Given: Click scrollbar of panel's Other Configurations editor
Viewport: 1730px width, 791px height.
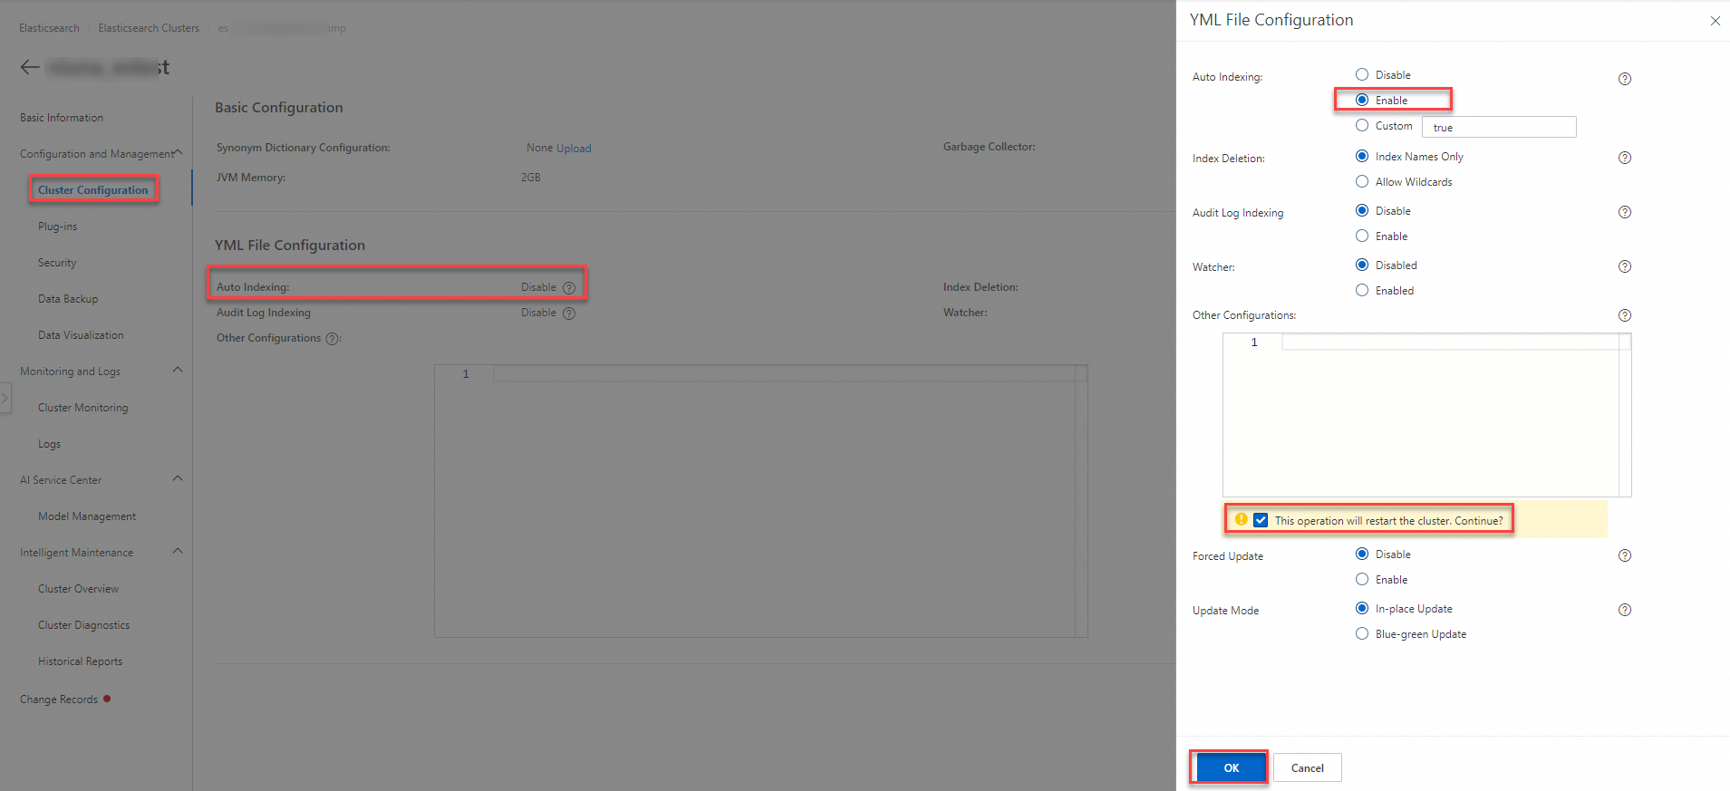Looking at the screenshot, I should click(x=1625, y=415).
